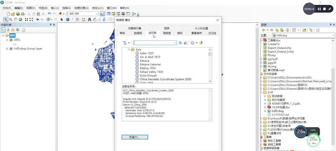This screenshot has height=151, width=336.
Task: Click List By Drawing Order icon
Action: (3, 30)
